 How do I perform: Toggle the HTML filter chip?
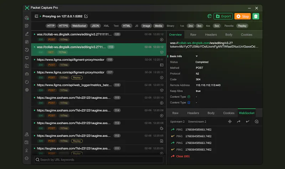tap(127, 26)
